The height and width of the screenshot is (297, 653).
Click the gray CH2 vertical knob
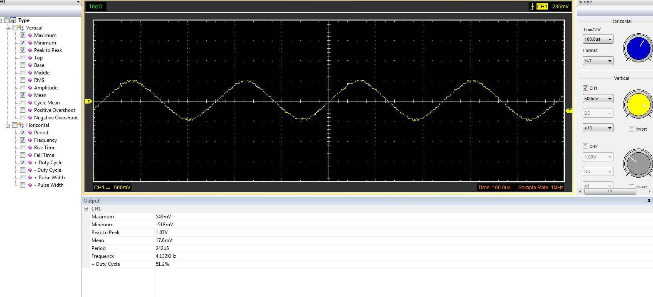[638, 163]
